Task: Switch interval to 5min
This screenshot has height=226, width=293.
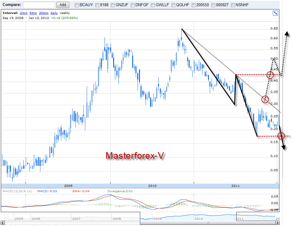Action: pyautogui.click(x=33, y=13)
